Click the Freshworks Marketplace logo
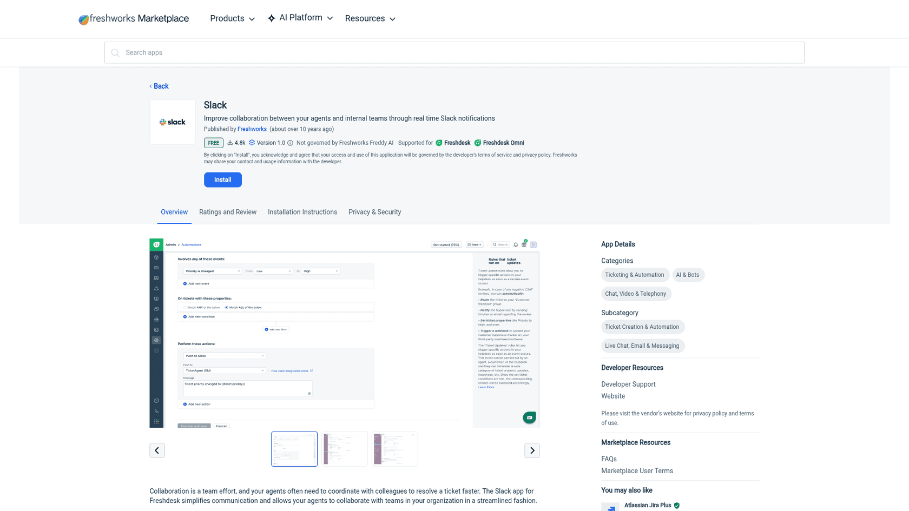Screen dimensions: 909x511 coord(134,19)
